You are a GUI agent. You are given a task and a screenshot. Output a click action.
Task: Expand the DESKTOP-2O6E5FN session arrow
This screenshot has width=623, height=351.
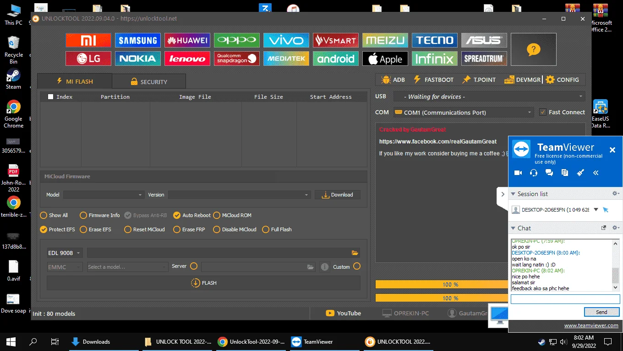click(x=596, y=210)
